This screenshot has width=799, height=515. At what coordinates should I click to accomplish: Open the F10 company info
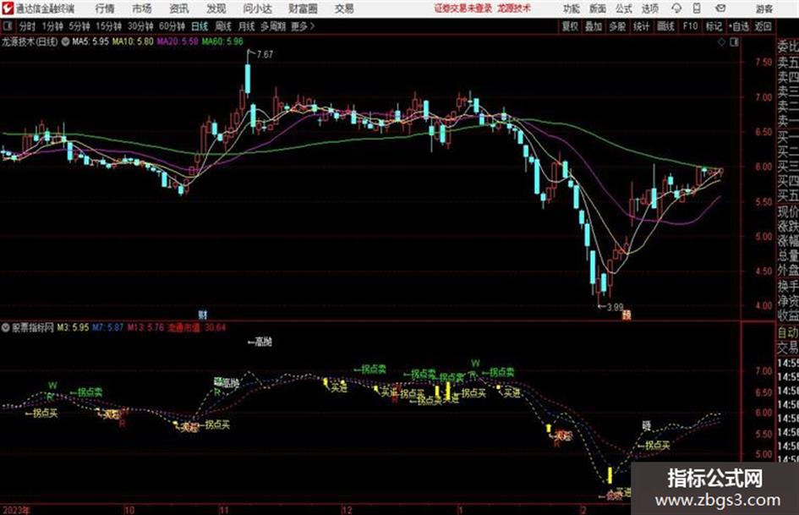690,26
